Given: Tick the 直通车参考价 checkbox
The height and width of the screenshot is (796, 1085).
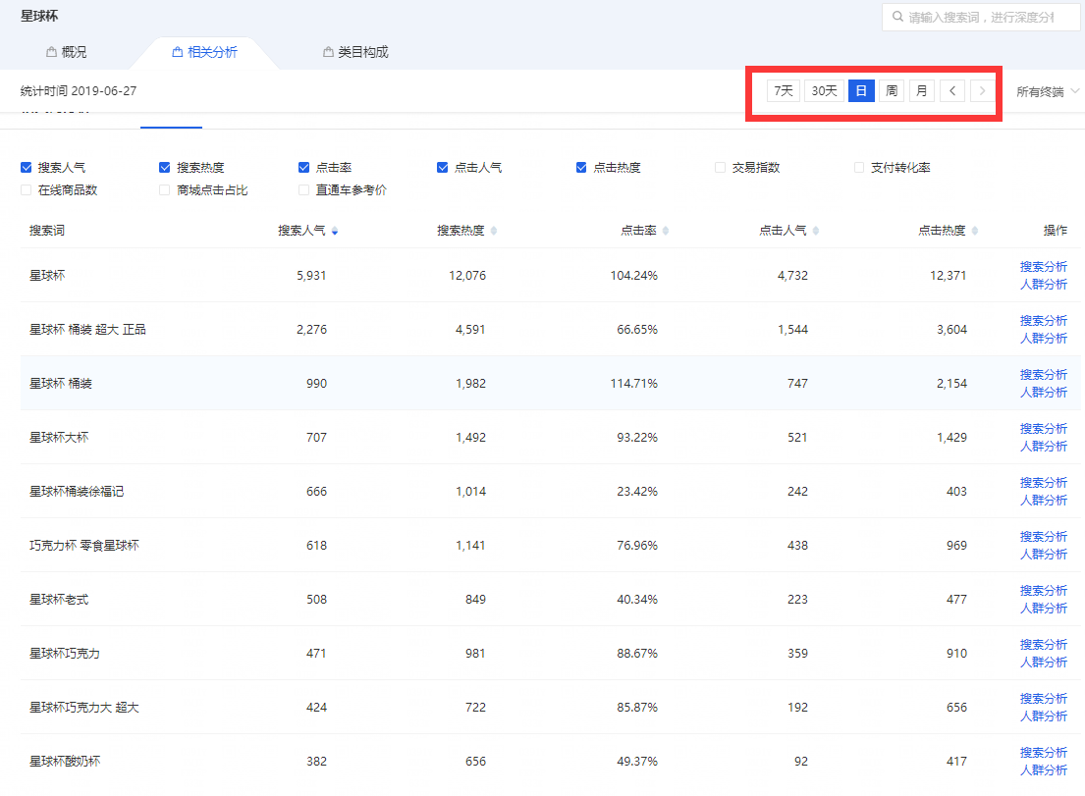Looking at the screenshot, I should point(304,190).
